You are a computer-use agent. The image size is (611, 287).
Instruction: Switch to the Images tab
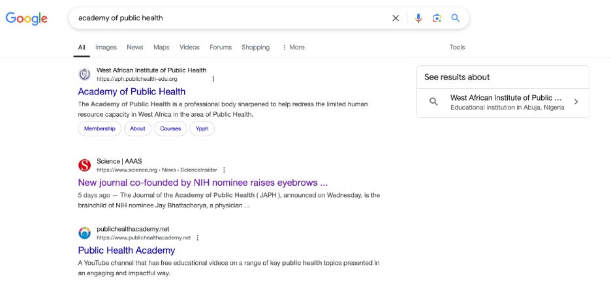click(x=106, y=47)
